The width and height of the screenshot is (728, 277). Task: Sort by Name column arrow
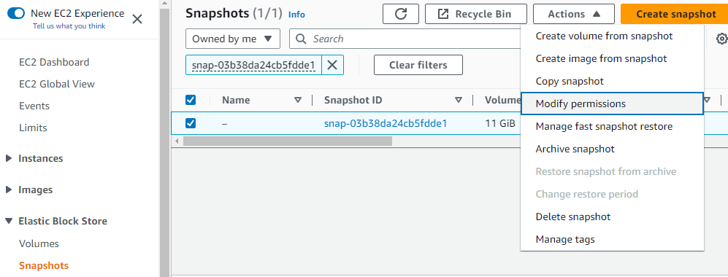(x=298, y=100)
